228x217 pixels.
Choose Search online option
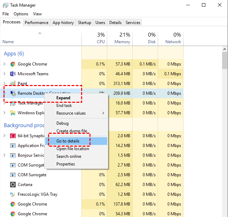(77, 156)
